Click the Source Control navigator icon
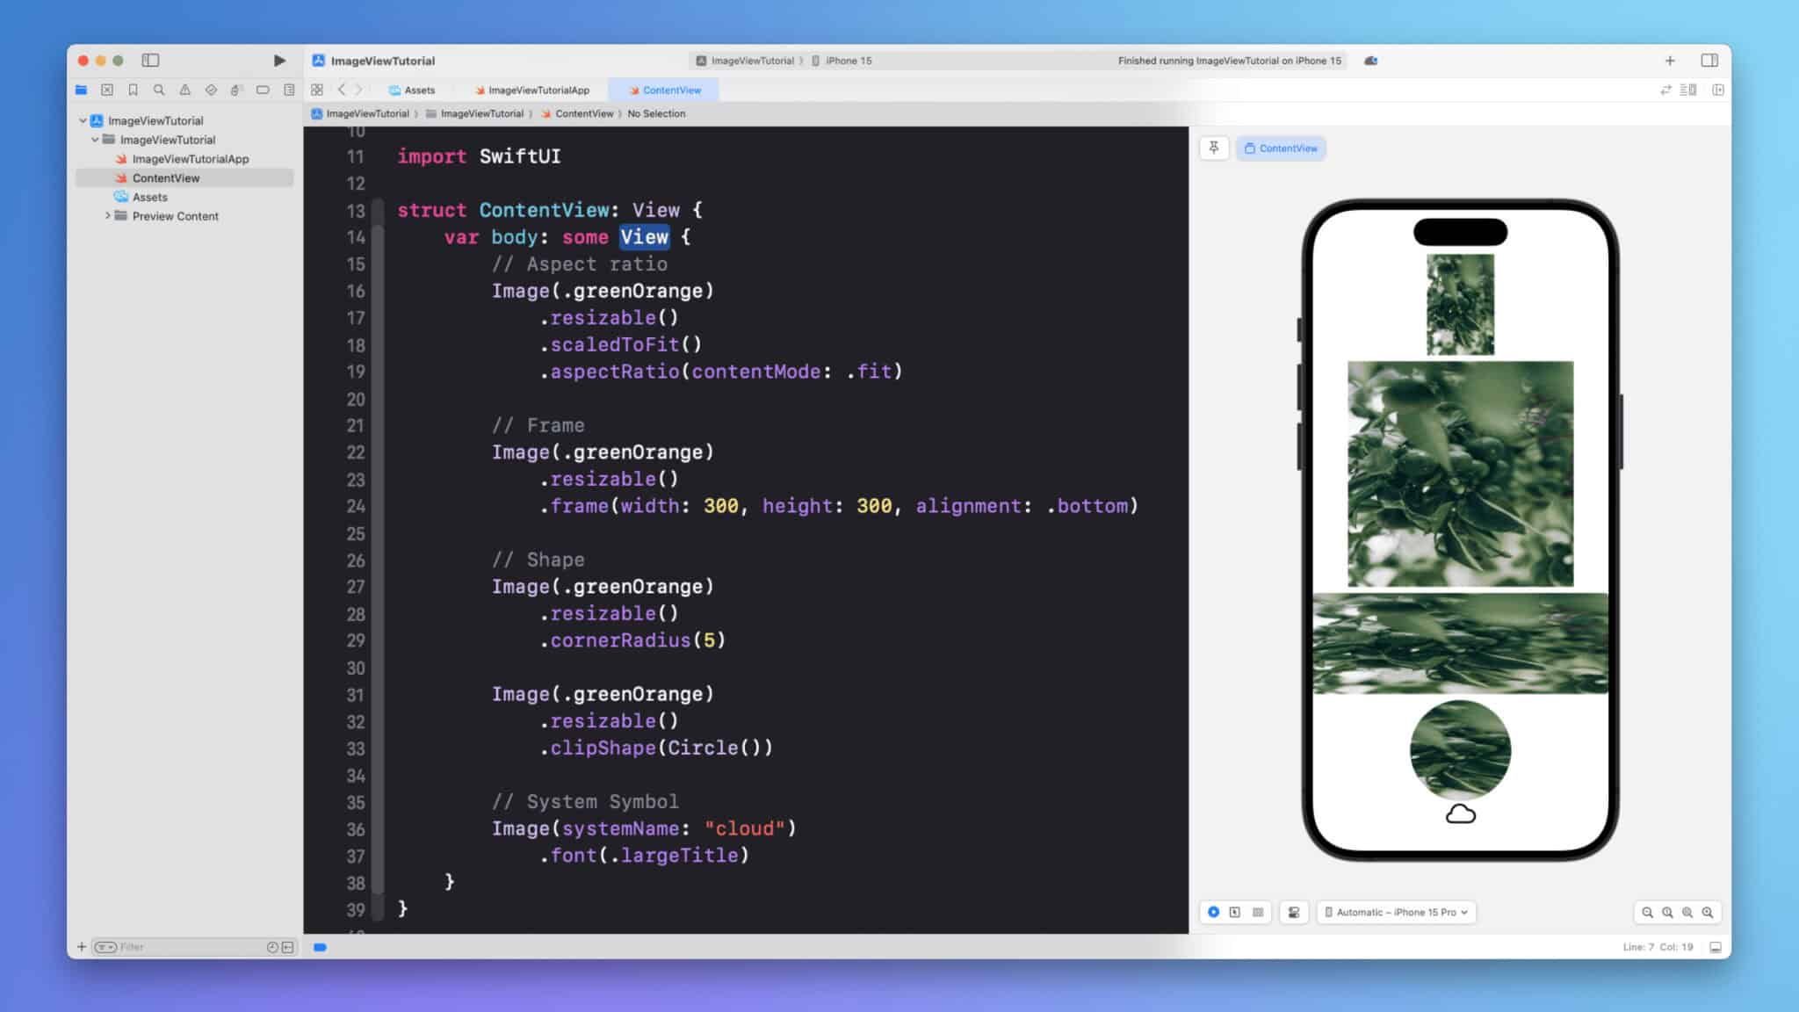 tap(107, 90)
